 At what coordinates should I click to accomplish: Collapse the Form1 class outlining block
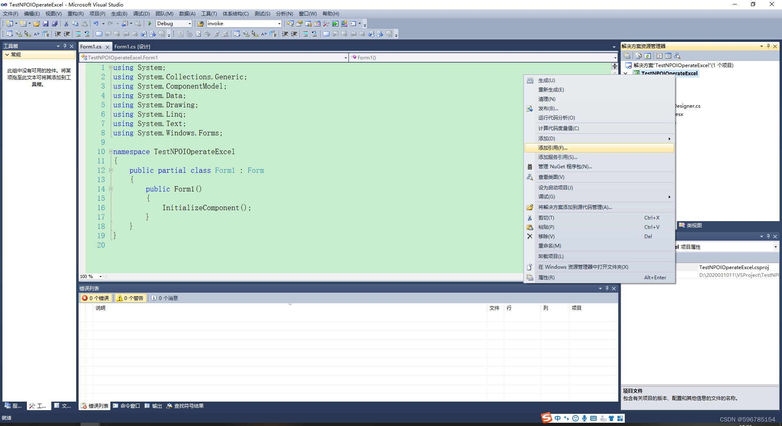111,170
